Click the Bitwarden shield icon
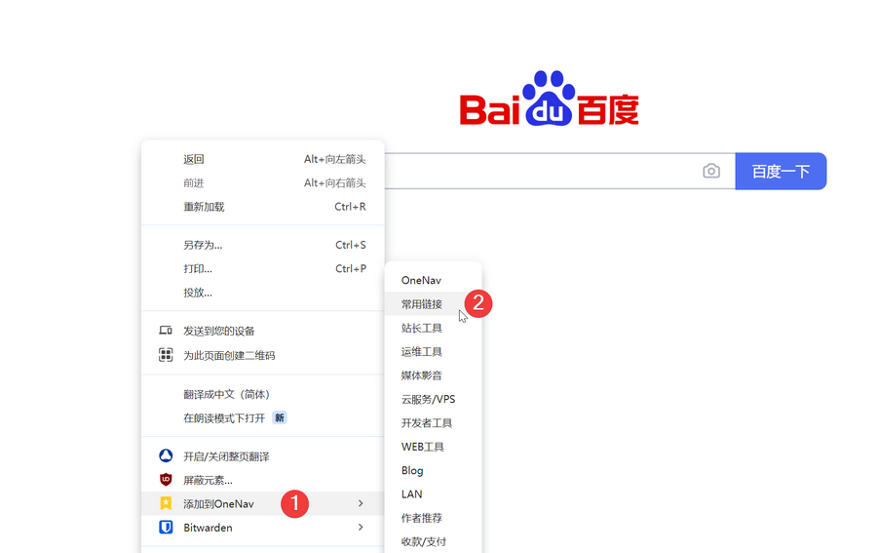The height and width of the screenshot is (553, 877). click(166, 528)
